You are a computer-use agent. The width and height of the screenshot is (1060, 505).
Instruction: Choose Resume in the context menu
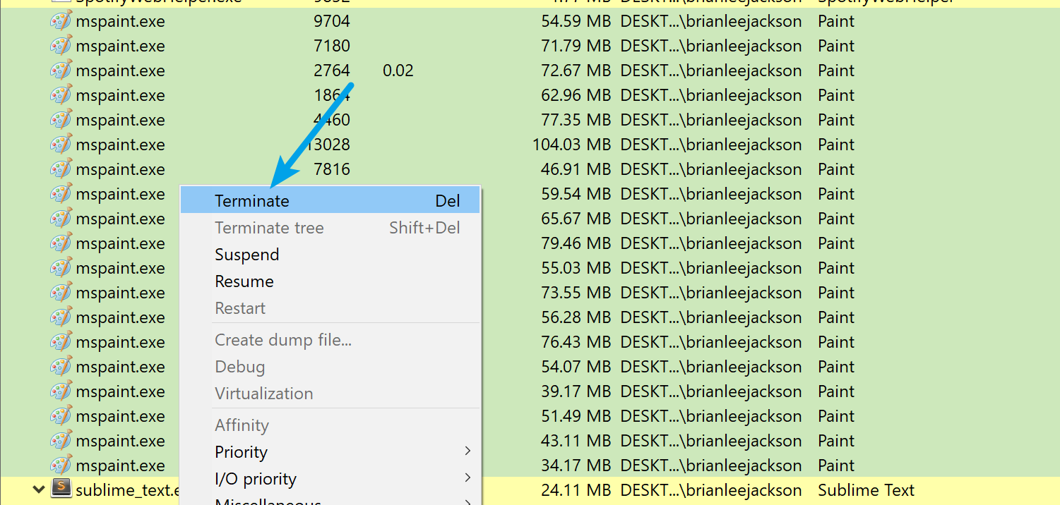click(244, 281)
